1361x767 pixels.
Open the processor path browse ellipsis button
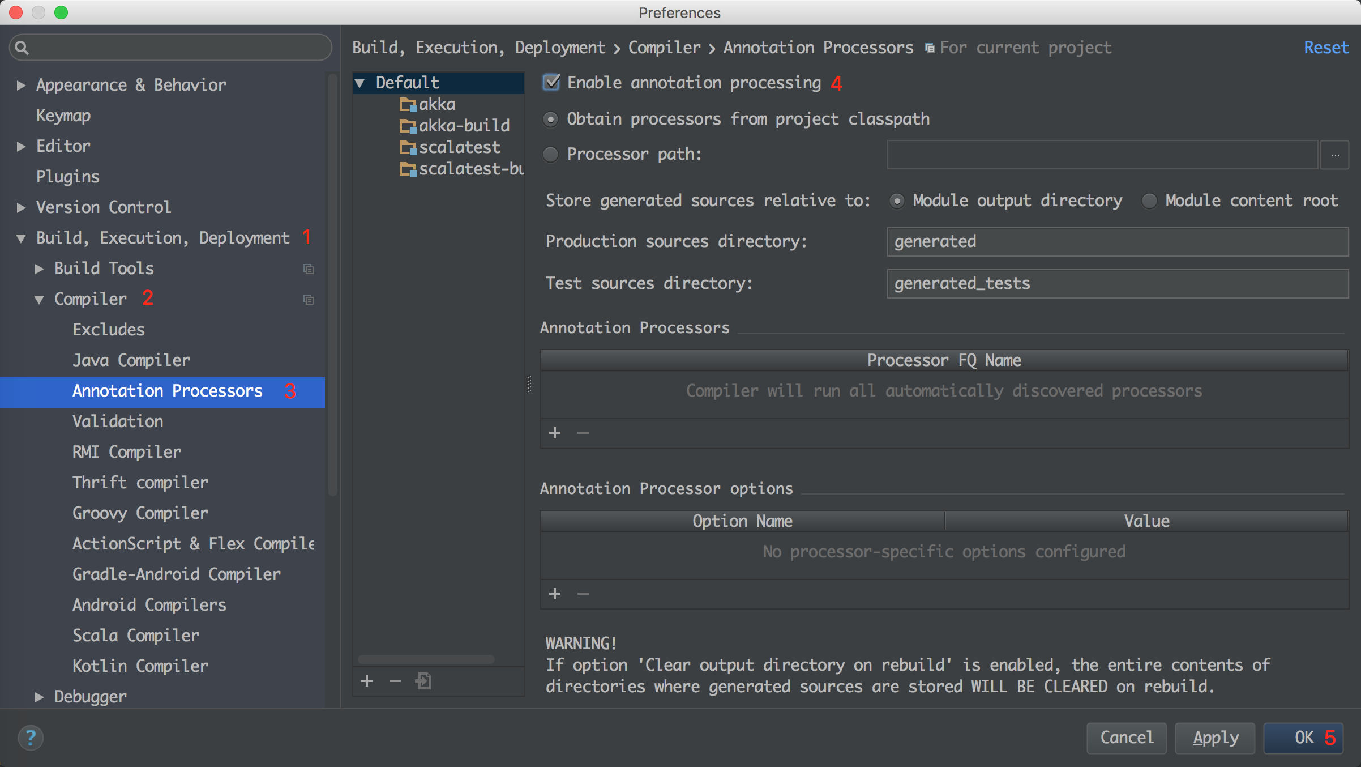click(x=1335, y=155)
